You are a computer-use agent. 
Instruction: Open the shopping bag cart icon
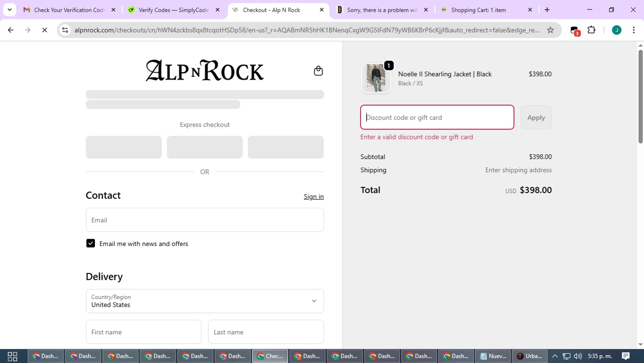[318, 71]
